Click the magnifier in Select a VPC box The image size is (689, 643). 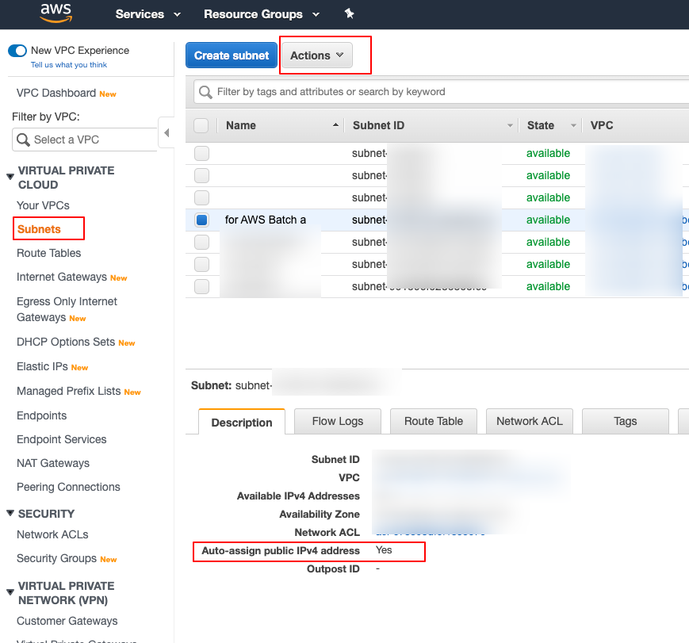click(23, 140)
